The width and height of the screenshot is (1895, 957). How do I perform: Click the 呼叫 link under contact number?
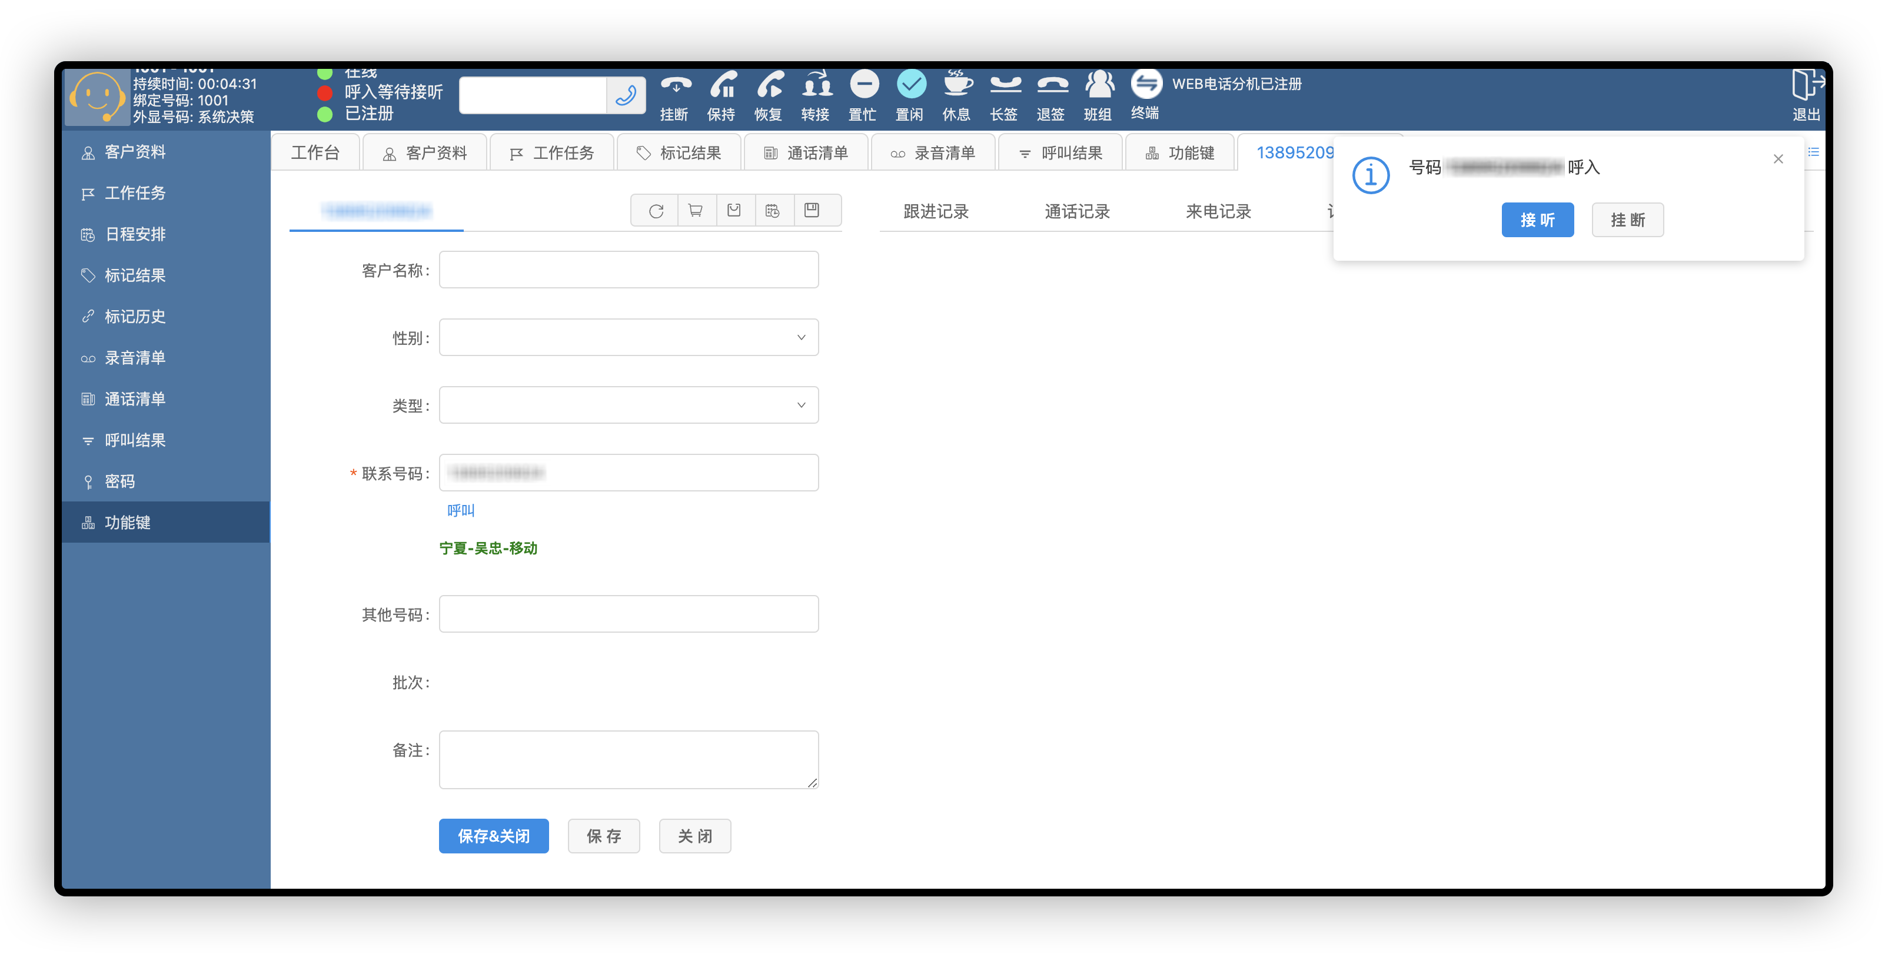point(460,510)
